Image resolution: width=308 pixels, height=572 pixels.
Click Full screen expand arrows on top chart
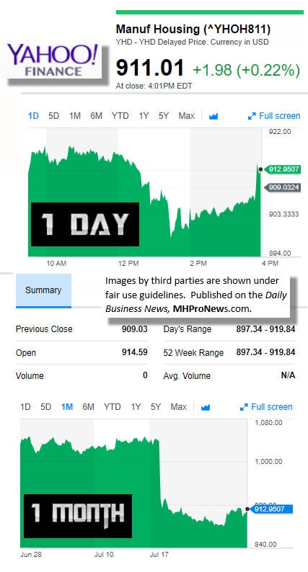252,117
